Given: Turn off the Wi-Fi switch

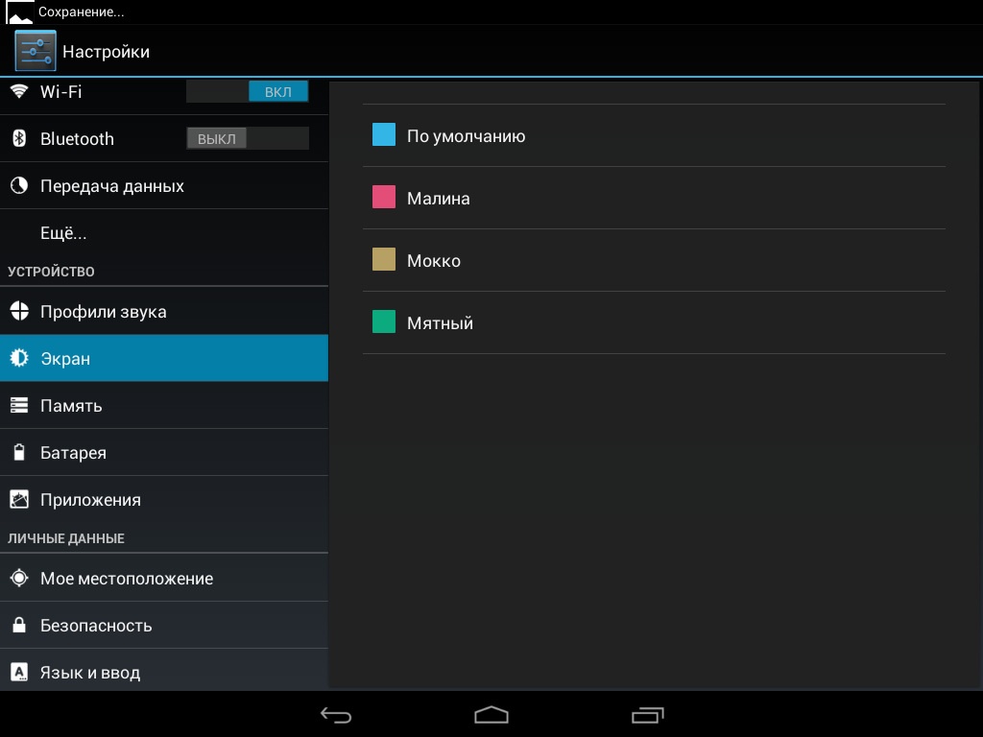Looking at the screenshot, I should point(248,91).
